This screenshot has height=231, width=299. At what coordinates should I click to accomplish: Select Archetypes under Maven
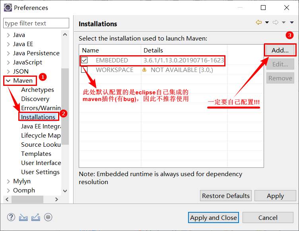[37, 89]
